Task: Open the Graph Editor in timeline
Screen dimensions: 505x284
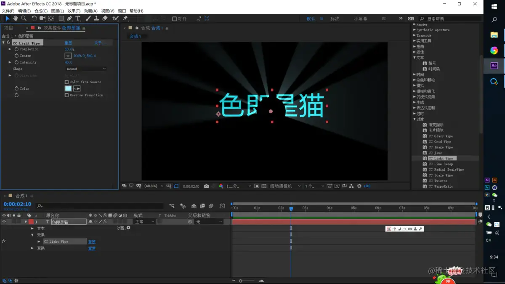Action: tap(222, 206)
